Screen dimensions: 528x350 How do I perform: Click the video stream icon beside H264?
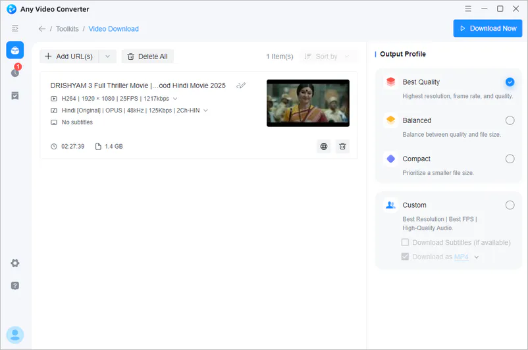[x=54, y=99]
